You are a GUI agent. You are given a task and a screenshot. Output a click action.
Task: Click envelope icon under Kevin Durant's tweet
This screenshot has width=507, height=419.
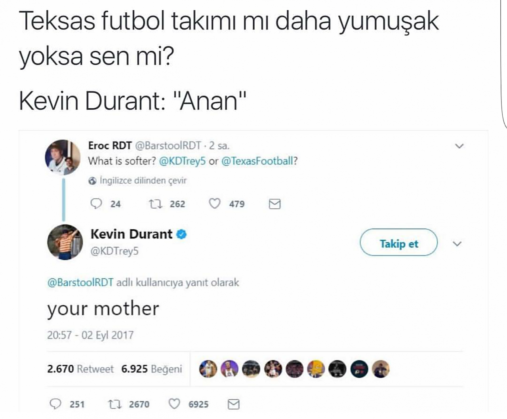click(234, 404)
